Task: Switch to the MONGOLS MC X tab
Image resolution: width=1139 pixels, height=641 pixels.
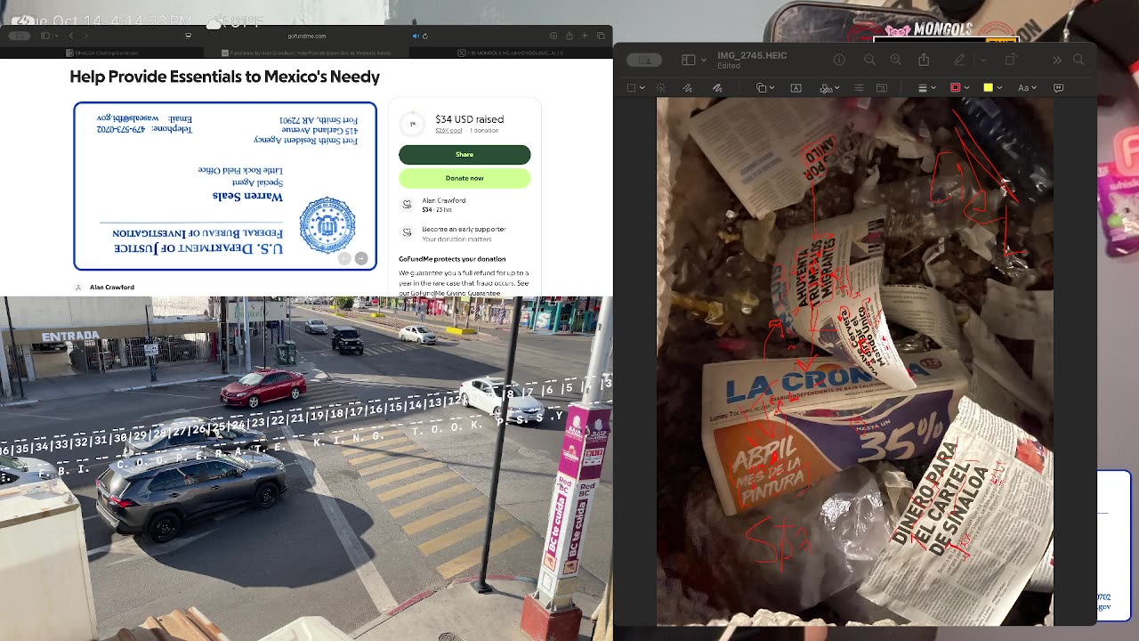Action: coord(511,53)
